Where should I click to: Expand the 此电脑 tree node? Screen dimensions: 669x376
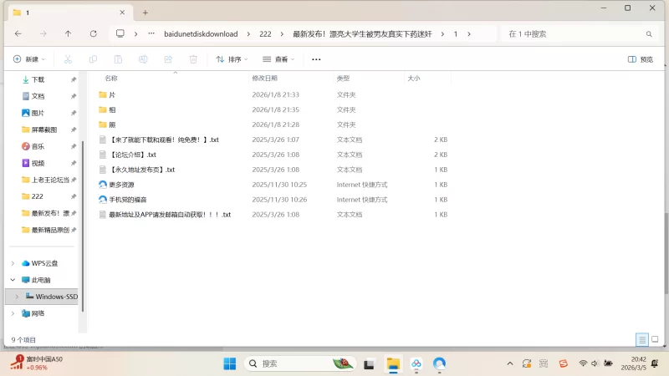(13, 280)
